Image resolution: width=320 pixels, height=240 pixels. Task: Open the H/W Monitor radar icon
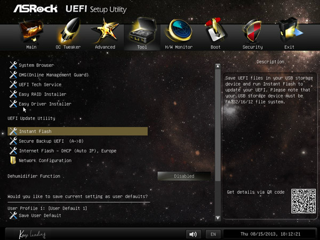179,30
